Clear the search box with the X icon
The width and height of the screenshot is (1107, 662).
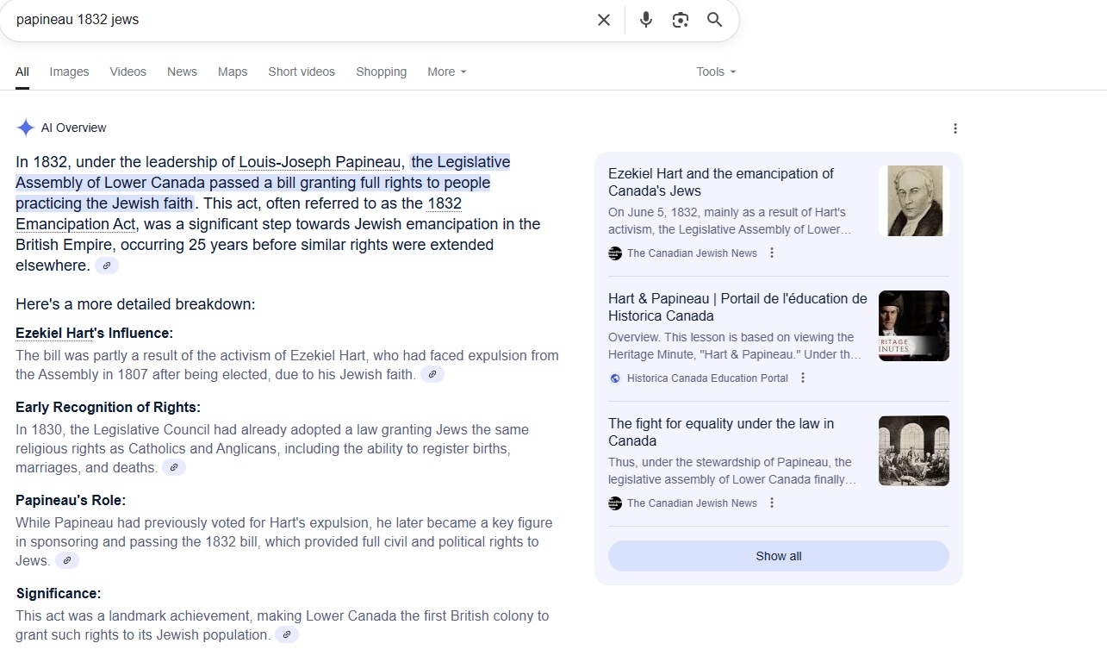pos(604,20)
